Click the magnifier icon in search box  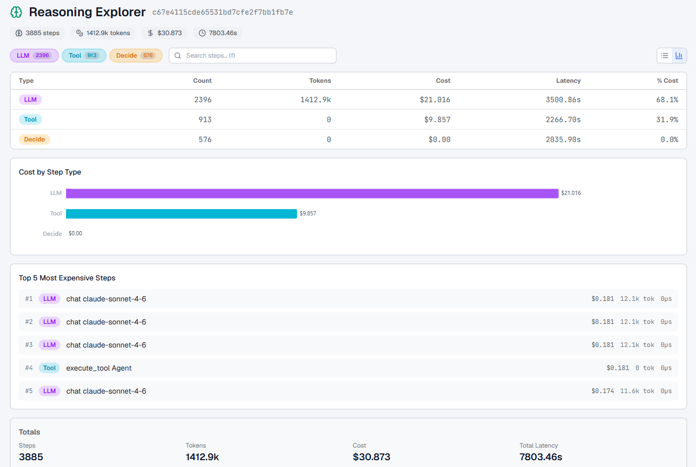(178, 56)
